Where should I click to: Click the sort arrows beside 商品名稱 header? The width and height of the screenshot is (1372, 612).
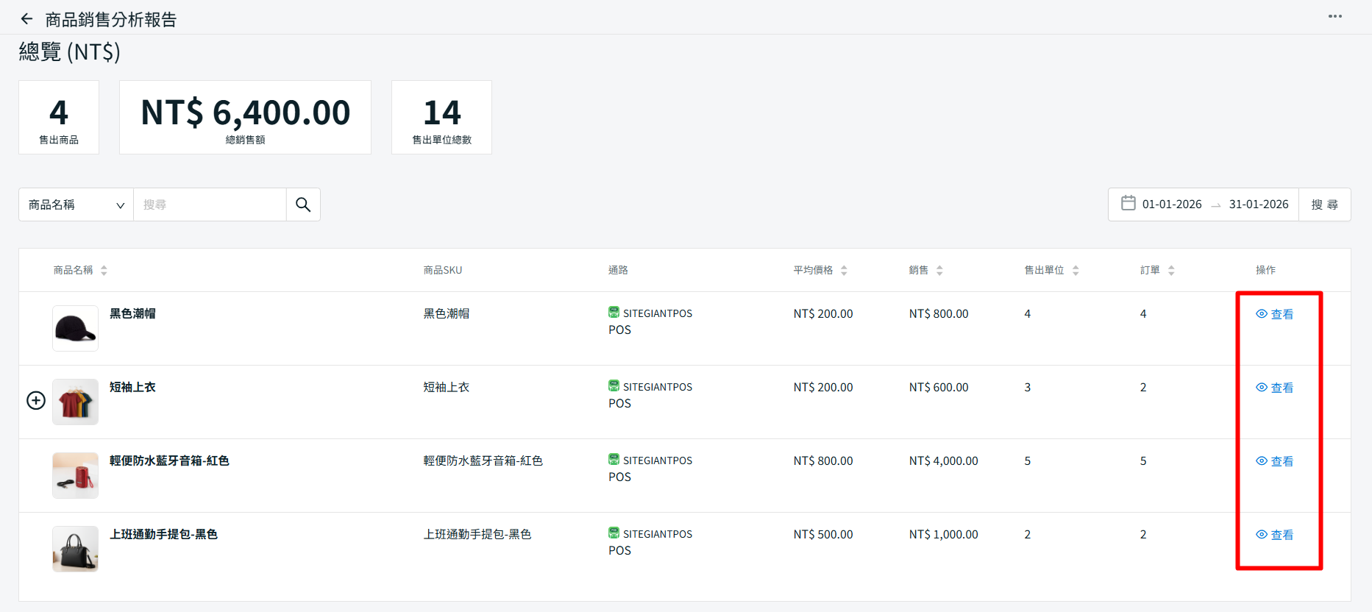click(x=104, y=271)
